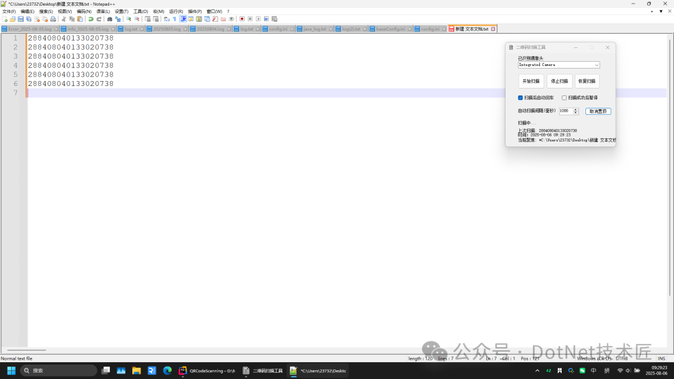Click the Print icon in Notepad++ toolbar

[54, 19]
